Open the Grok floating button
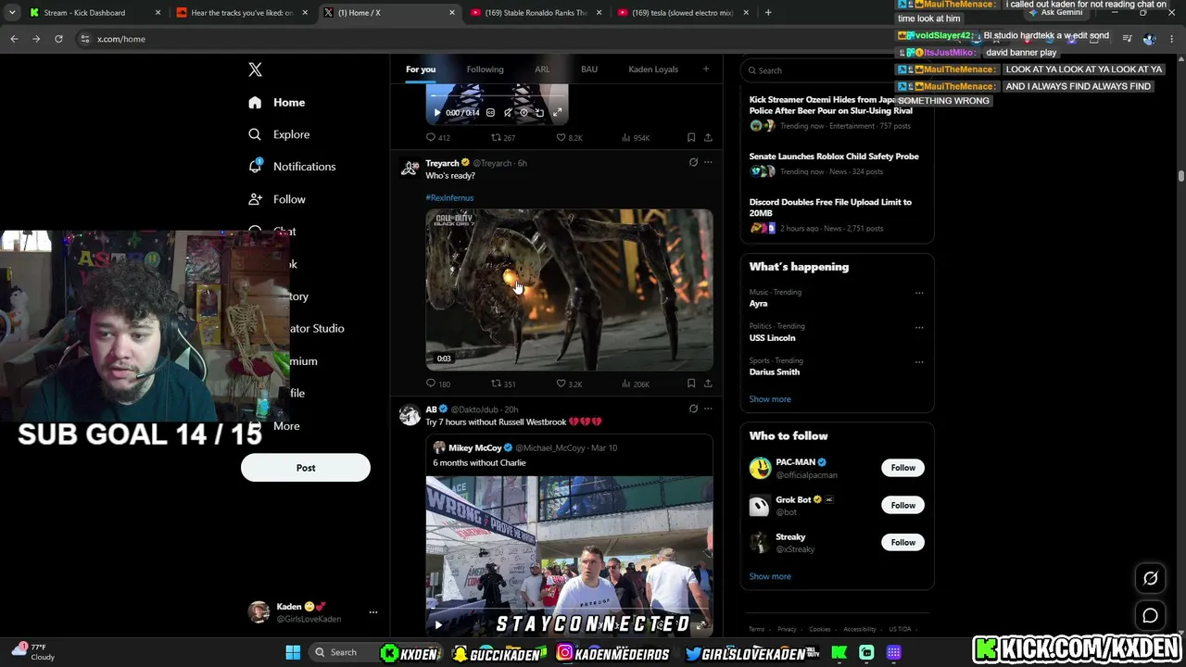Image resolution: width=1186 pixels, height=667 pixels. click(x=1150, y=578)
